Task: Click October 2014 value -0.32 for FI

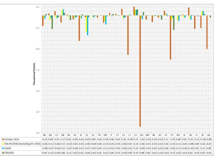Action: click(x=196, y=139)
